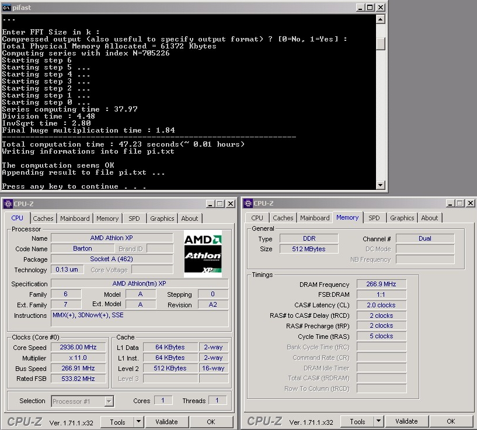
Task: Click Tools button in right CPU-Z
Action: point(357,421)
